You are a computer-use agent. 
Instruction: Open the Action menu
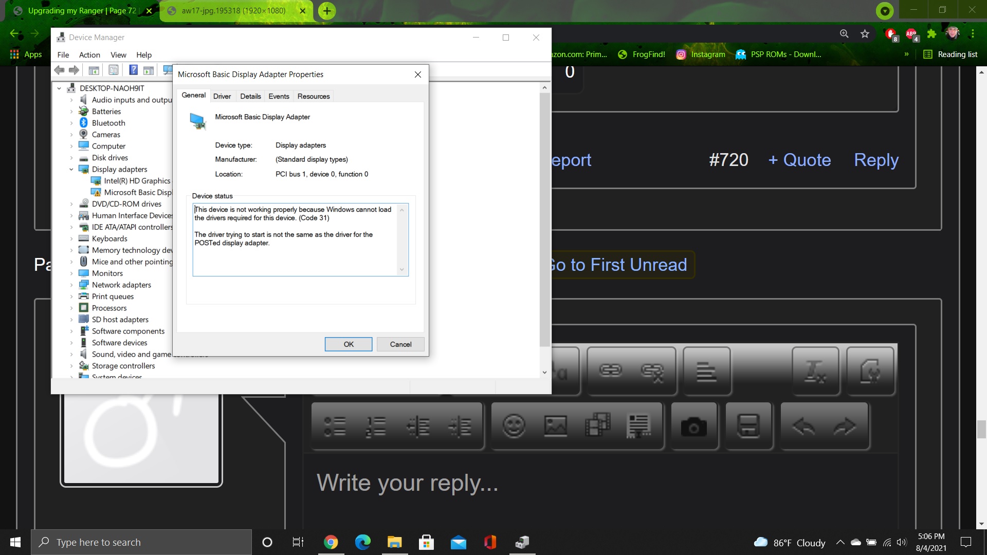click(x=89, y=54)
